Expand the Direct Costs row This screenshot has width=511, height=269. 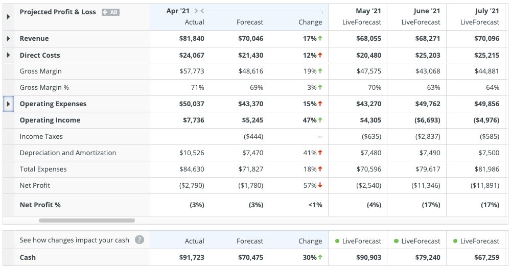tap(8, 55)
